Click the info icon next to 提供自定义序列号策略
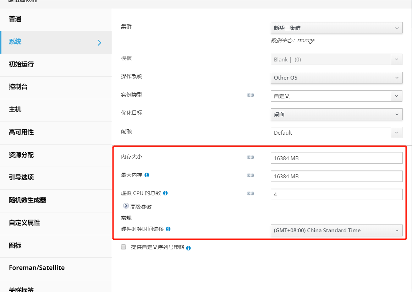 (x=188, y=248)
